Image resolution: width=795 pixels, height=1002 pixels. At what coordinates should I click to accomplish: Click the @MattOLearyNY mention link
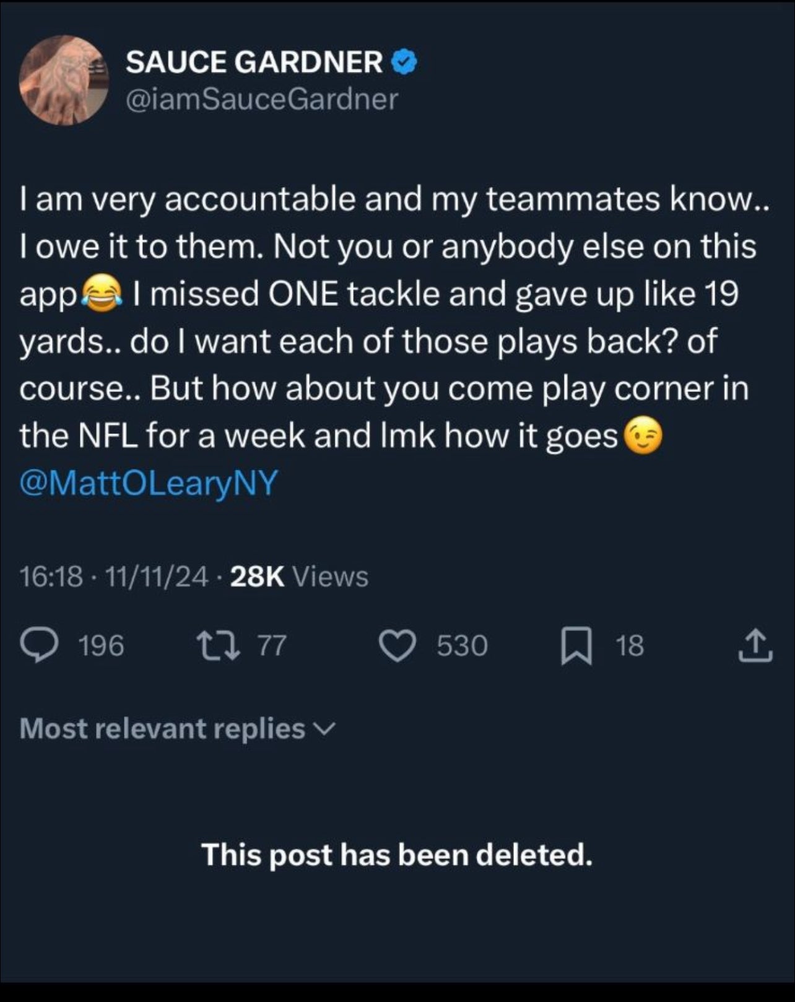pos(149,483)
